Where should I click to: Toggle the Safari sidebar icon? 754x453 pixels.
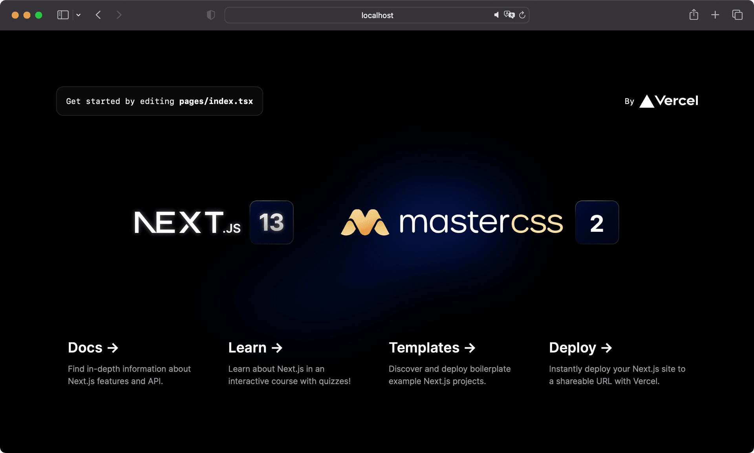pyautogui.click(x=63, y=15)
